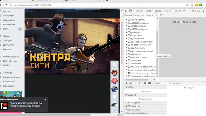Pause script execution in debugger
Screen dimensions: 206x116
click(x=126, y=83)
